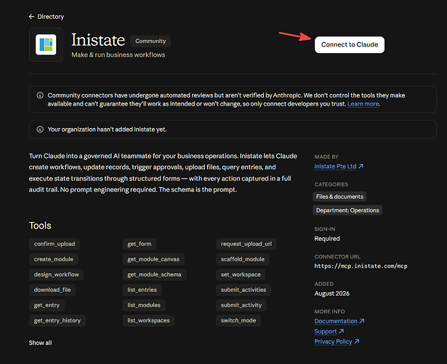
Task: Click external arrow icon next to Inistate Pte Ltd
Action: click(x=361, y=166)
